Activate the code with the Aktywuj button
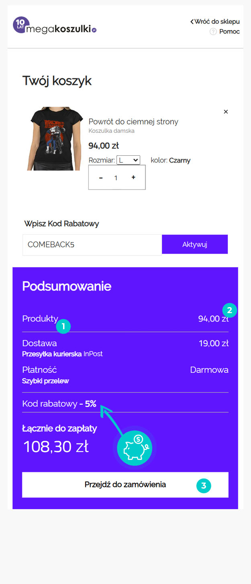Image resolution: width=251 pixels, height=584 pixels. 195,244
